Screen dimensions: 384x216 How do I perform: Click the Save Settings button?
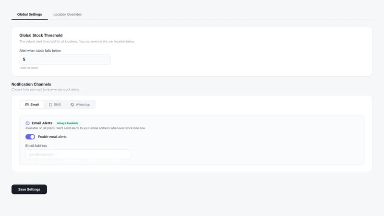pyautogui.click(x=29, y=189)
